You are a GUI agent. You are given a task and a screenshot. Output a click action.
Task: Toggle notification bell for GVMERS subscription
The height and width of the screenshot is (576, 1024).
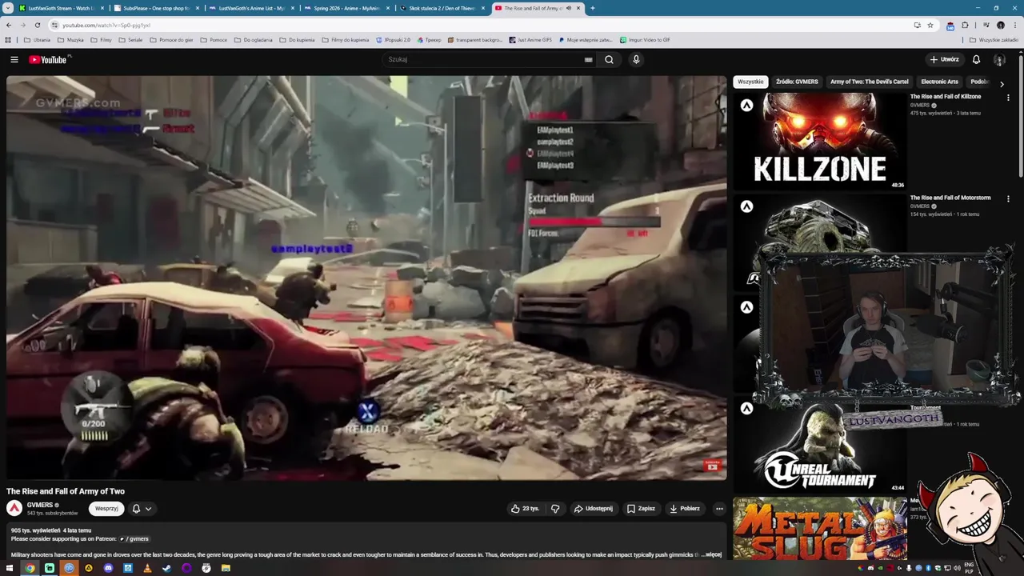(x=136, y=508)
